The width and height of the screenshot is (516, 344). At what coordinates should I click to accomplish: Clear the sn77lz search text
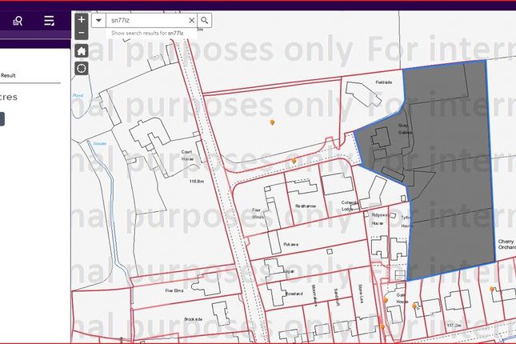pyautogui.click(x=191, y=20)
